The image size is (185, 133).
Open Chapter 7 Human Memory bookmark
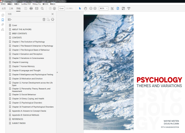point(23,66)
